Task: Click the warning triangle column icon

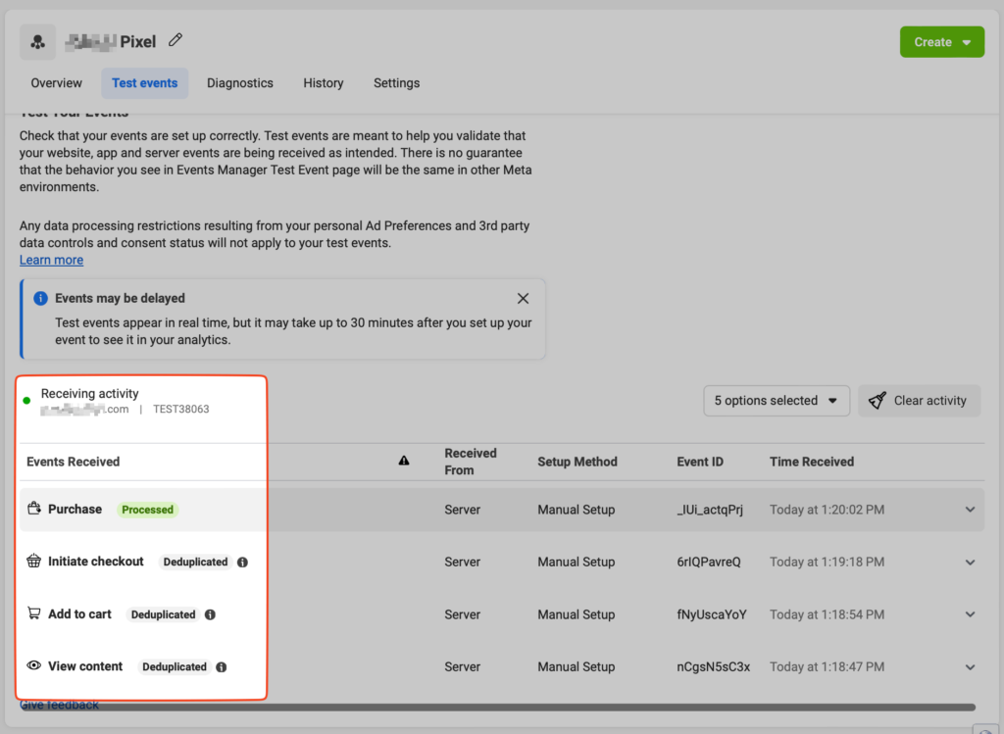Action: pos(404,461)
